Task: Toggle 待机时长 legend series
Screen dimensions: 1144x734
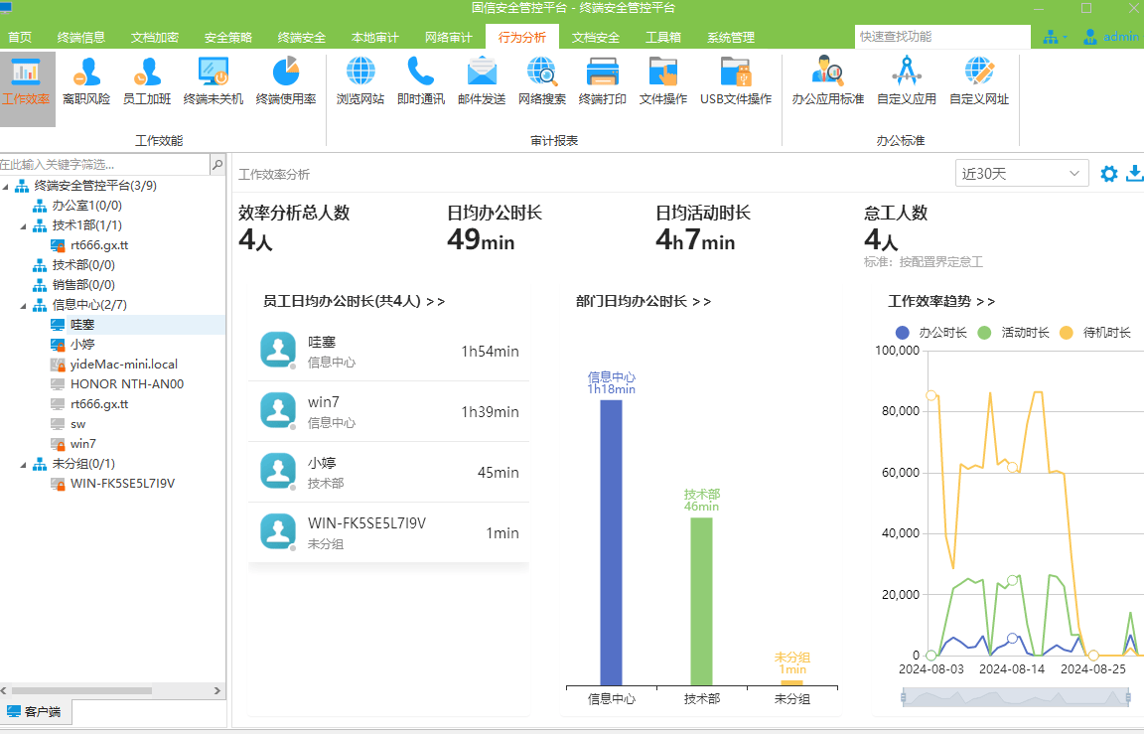Action: 1094,333
